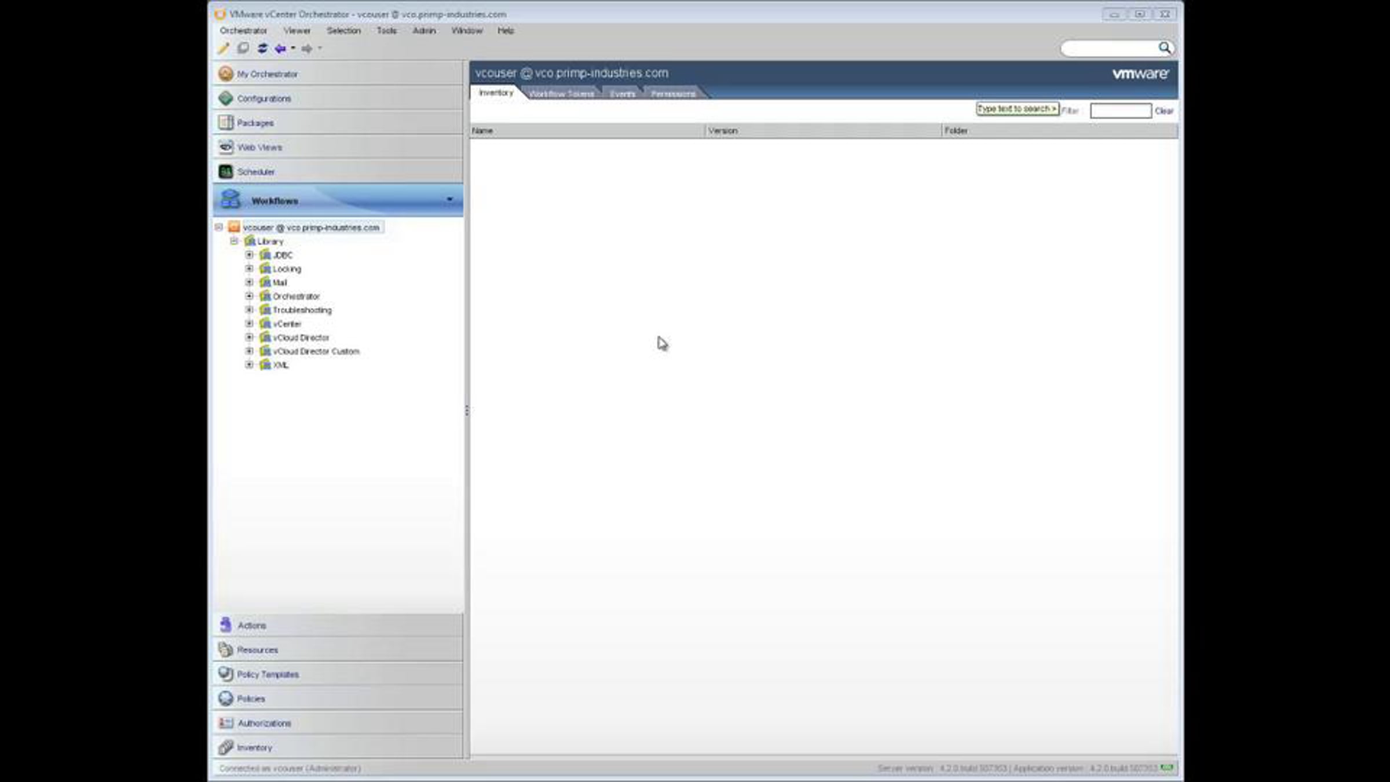1390x782 pixels.
Task: Select the XML workflow folder
Action: pyautogui.click(x=281, y=366)
